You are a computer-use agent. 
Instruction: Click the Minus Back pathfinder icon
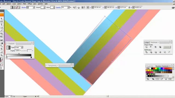tap(169, 52)
